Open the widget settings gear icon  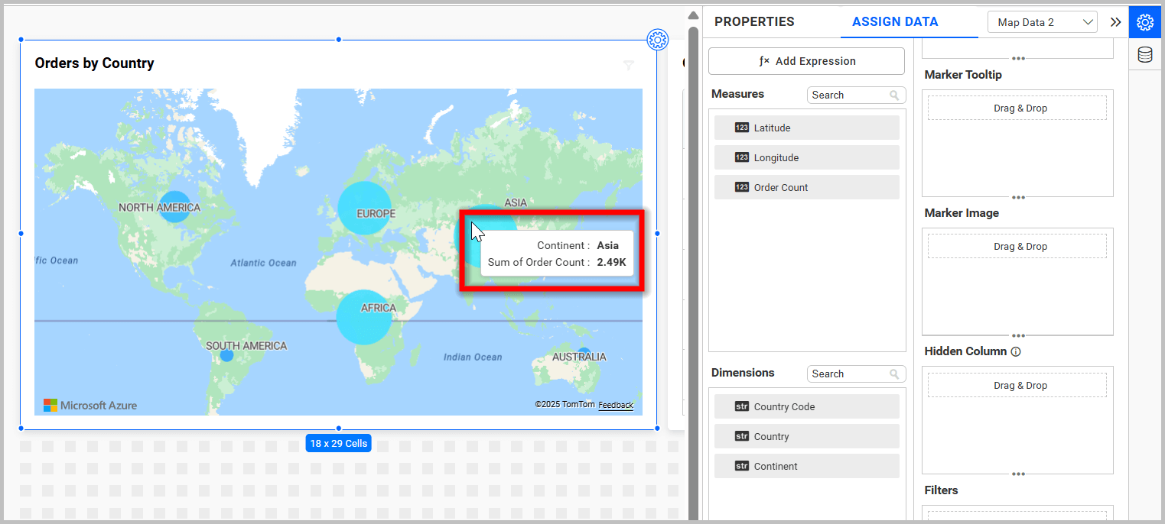coord(657,40)
